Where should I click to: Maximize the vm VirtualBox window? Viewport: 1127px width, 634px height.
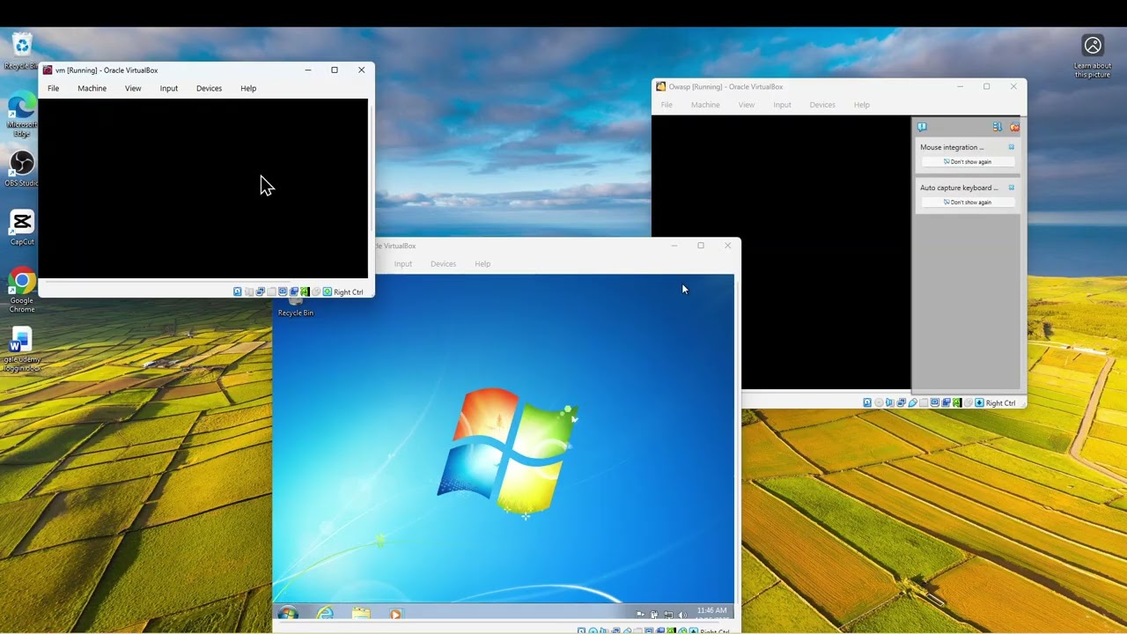tap(335, 70)
